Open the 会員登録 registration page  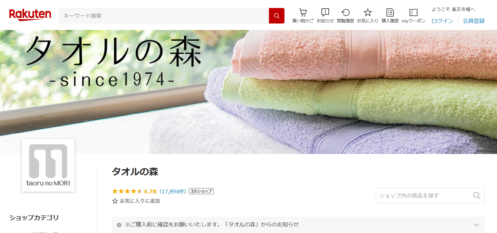[x=474, y=21]
